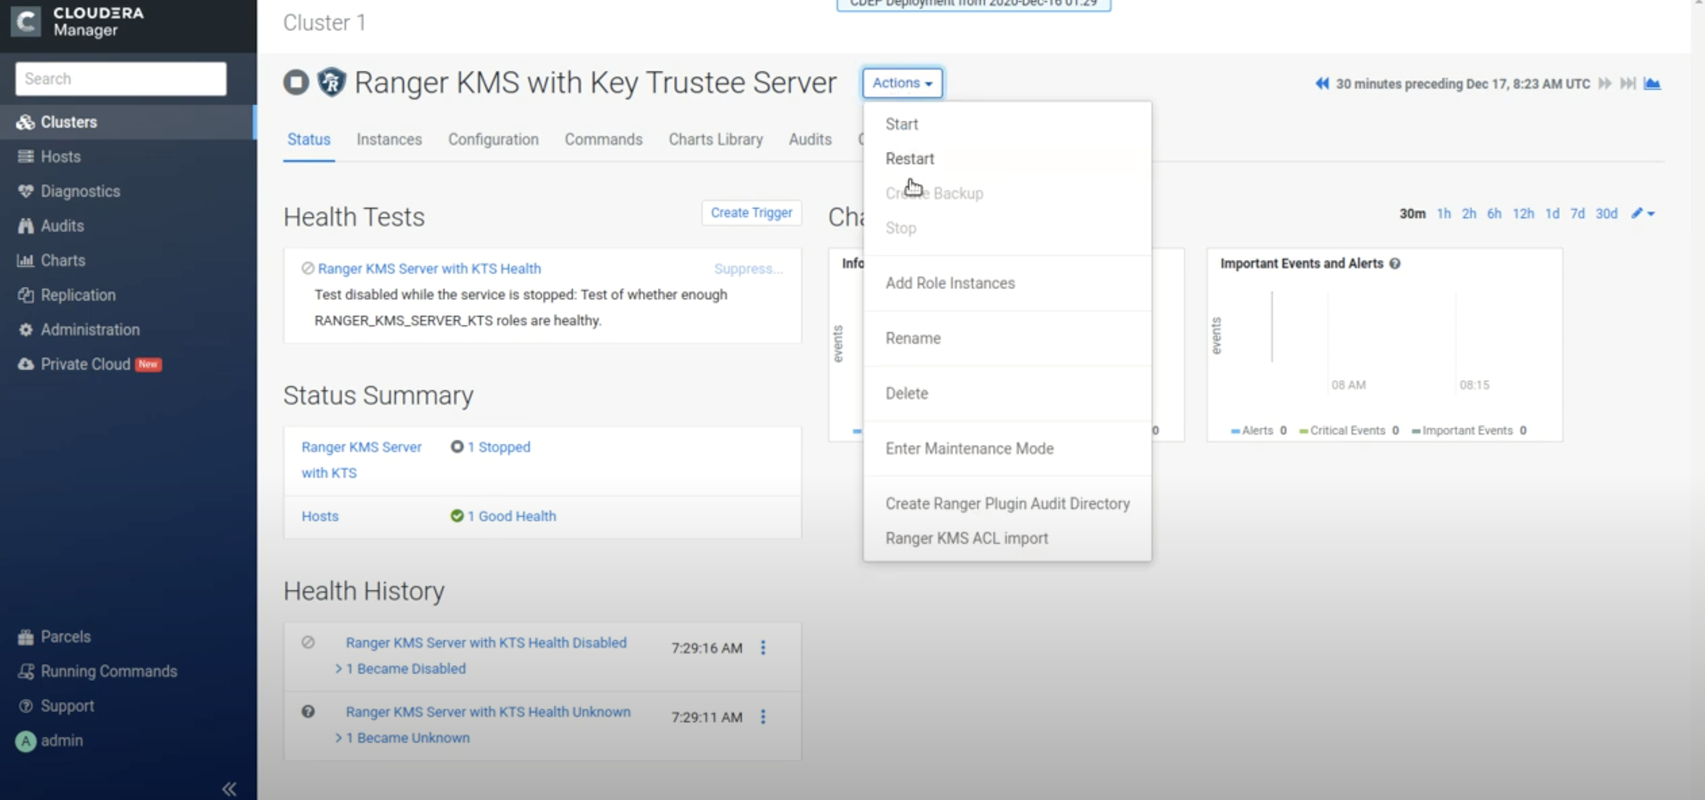The image size is (1705, 800).
Task: Toggle the Actions dropdown button
Action: tap(902, 83)
